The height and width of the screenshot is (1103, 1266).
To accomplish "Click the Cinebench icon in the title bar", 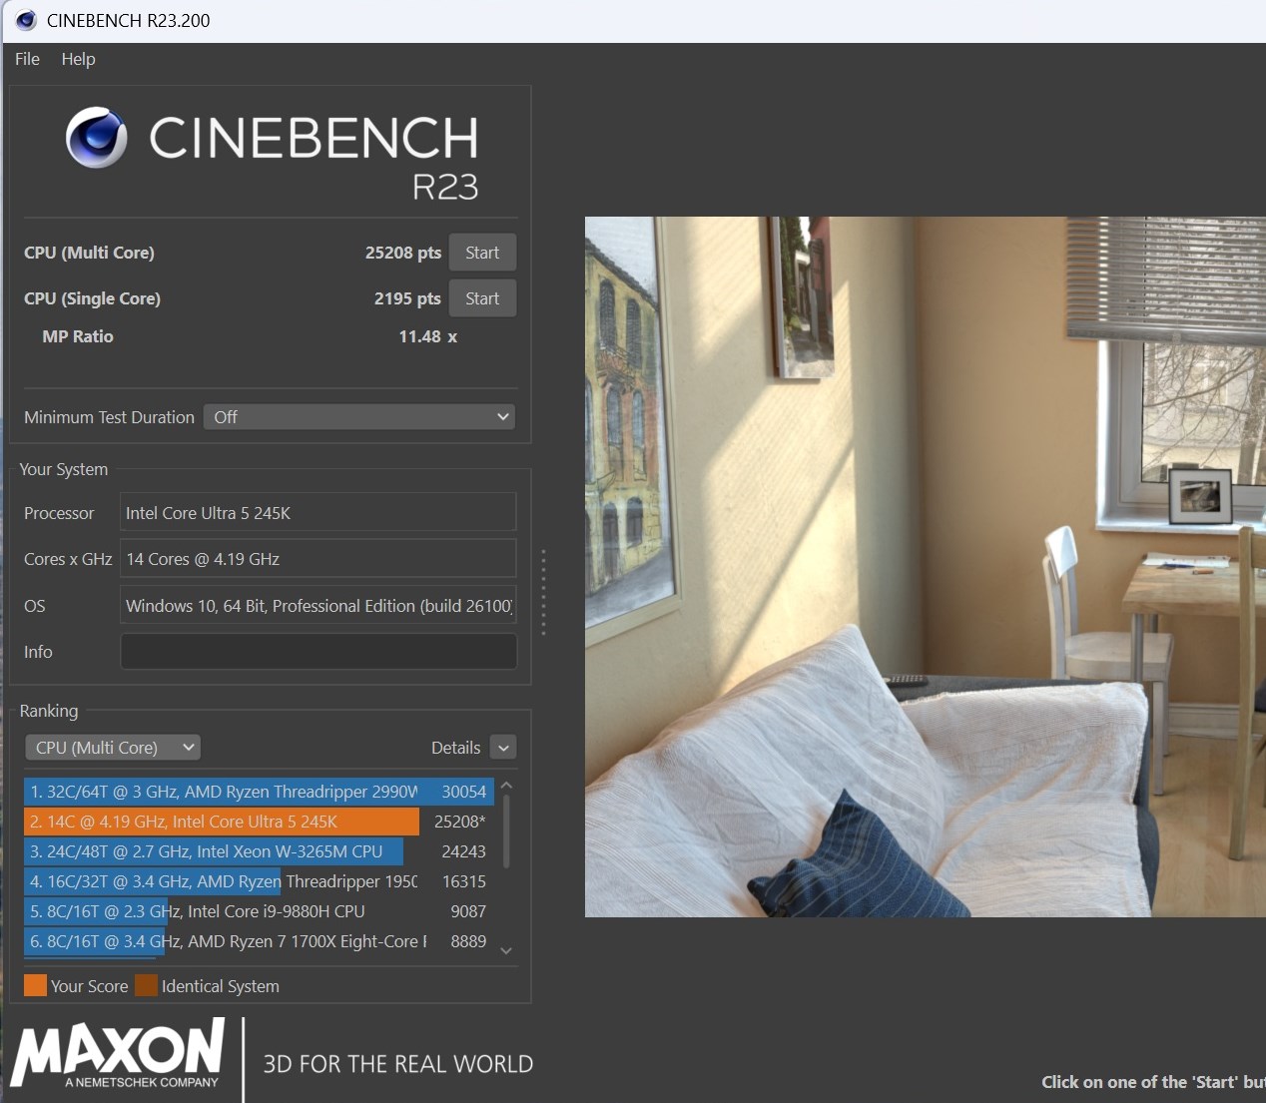I will [x=26, y=20].
